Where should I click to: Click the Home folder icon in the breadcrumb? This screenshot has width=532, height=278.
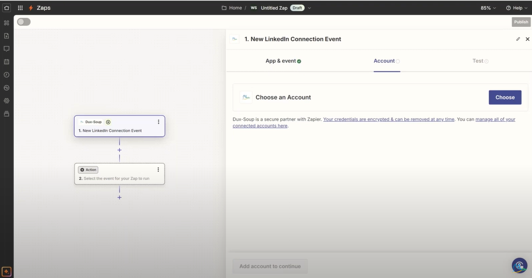(224, 8)
